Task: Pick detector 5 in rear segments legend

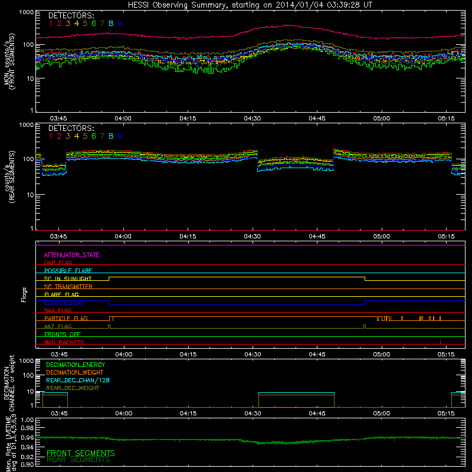Action: pos(85,136)
